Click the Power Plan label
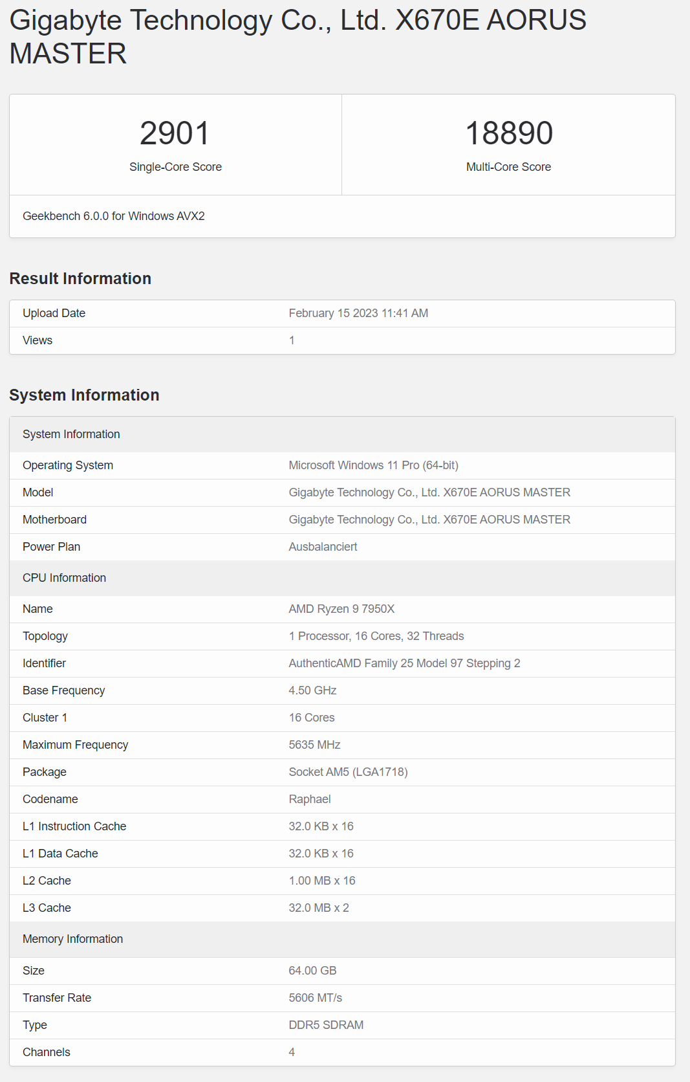 (52, 547)
